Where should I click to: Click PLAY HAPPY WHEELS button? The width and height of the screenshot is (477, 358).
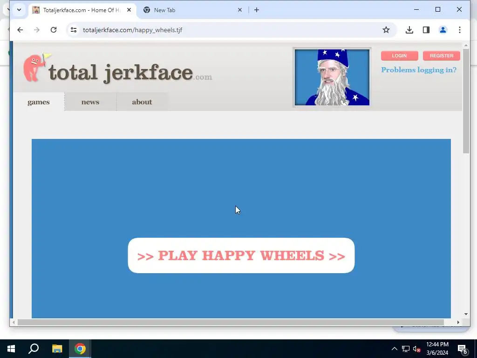[x=241, y=255]
